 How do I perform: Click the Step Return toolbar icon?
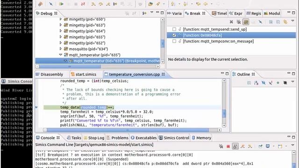108,4
